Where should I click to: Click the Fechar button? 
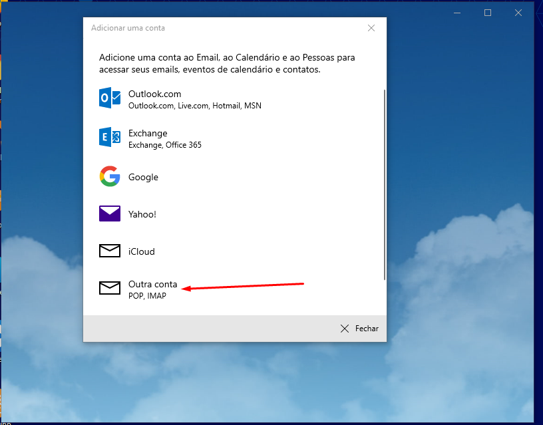[x=359, y=329]
